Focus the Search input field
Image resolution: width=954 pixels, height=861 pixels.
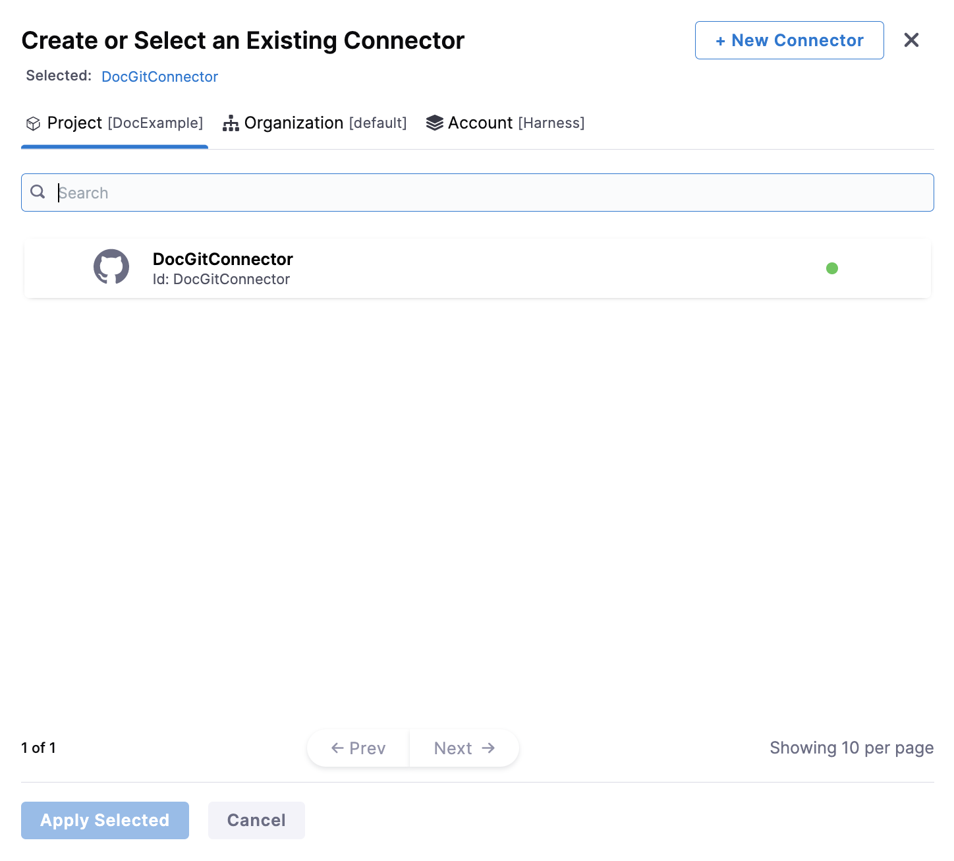tap(488, 193)
